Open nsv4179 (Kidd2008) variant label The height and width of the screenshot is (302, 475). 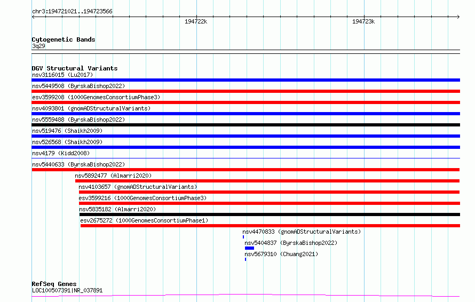click(61, 153)
